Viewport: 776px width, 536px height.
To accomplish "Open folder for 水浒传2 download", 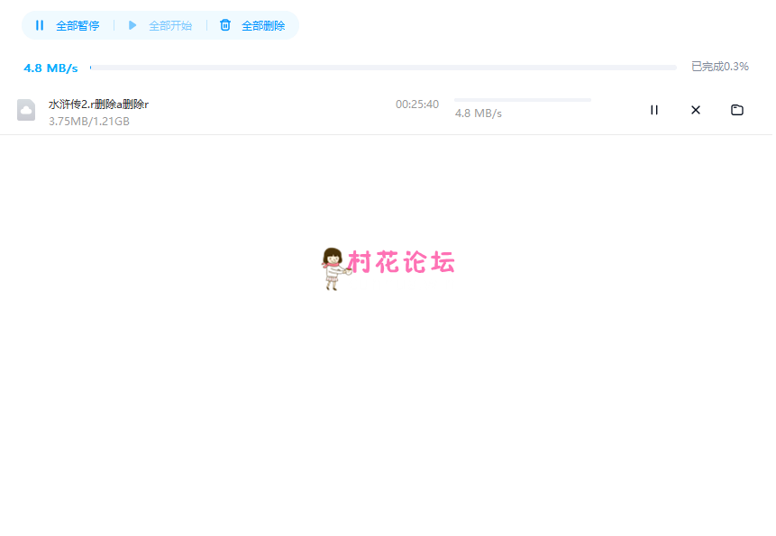I will coord(737,110).
